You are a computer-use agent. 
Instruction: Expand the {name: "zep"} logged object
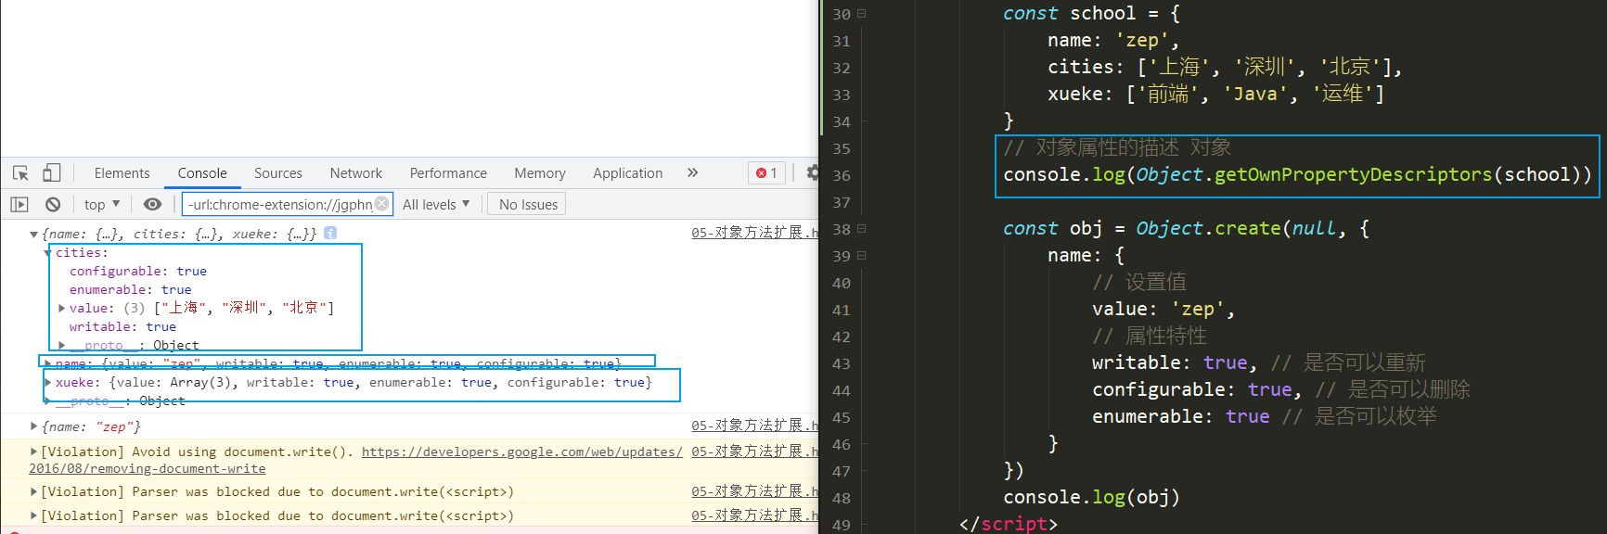(x=34, y=426)
